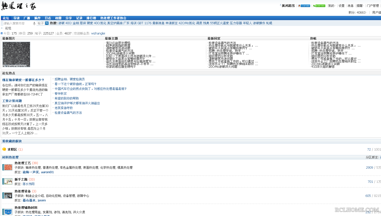Expand the 我的 dropdown menu
Viewport: 381px width, 216px height.
click(x=332, y=6)
